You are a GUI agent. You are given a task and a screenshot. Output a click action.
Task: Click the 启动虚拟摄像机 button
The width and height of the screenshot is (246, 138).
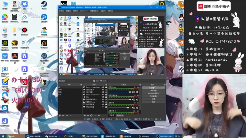153,94
